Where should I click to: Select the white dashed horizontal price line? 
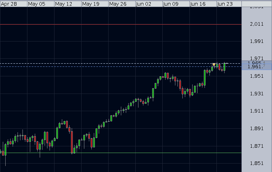tap(121, 64)
